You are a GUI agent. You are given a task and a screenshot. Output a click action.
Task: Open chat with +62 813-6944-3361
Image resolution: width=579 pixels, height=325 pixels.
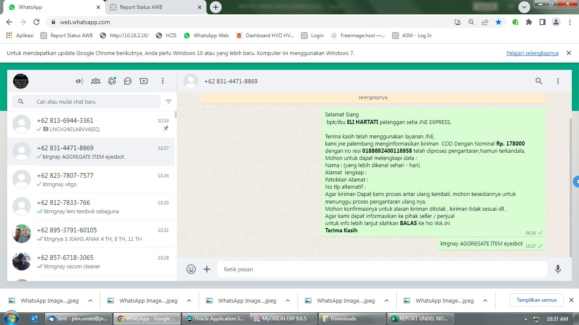coord(91,124)
